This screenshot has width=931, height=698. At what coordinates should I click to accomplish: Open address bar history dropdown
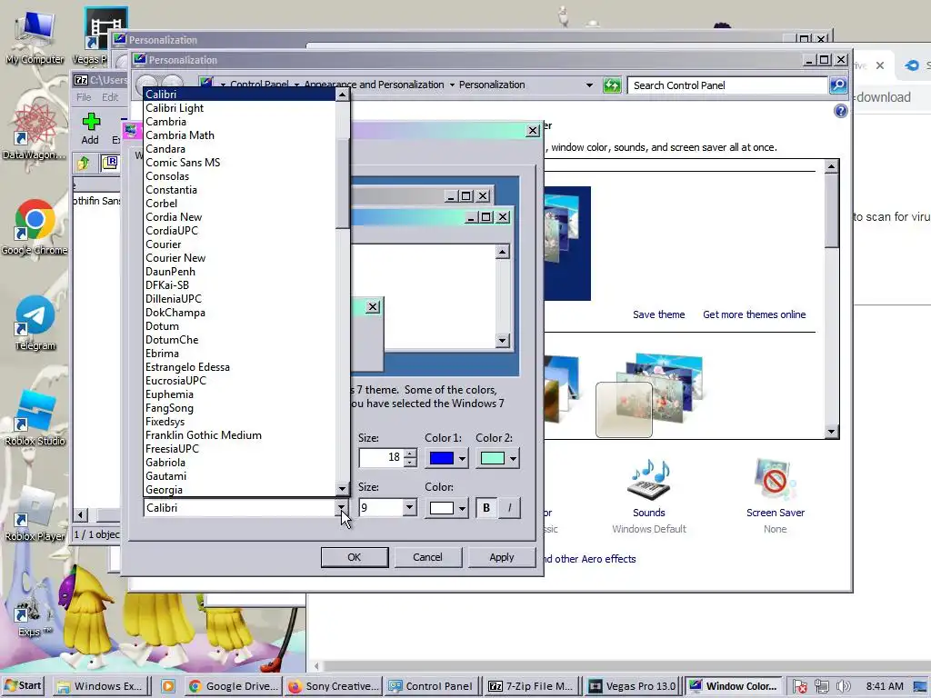pos(589,85)
